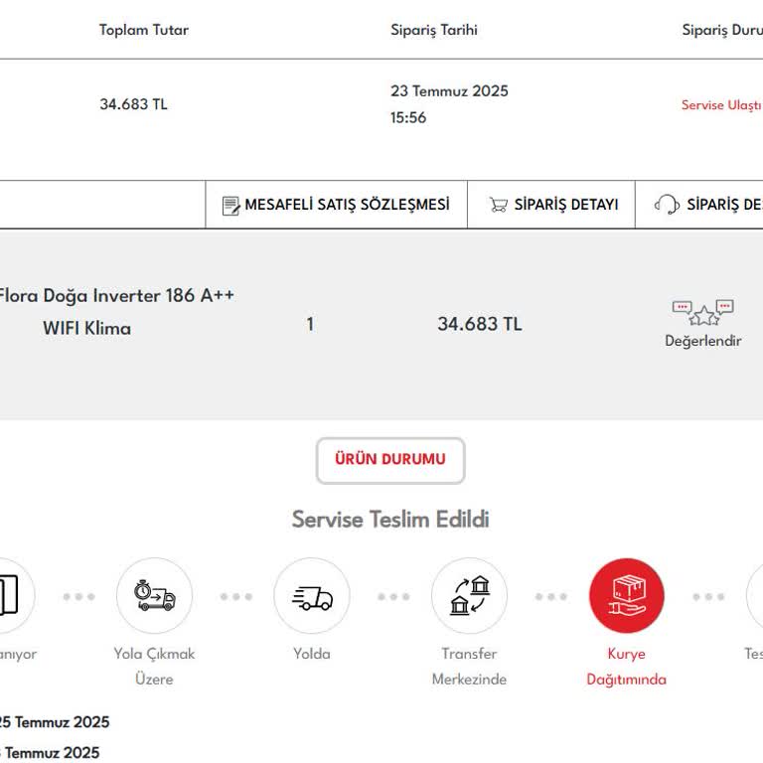Screen dimensions: 763x763
Task: Click the document icon beside Mesafeli Satış Sözleşmesi
Action: click(x=230, y=206)
